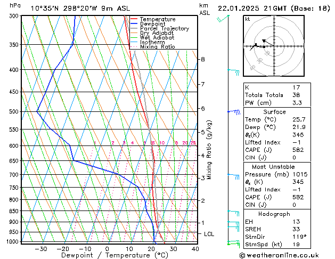Click the Dewpoint / Temperature (°C) axis title
Screen dimensions: 335x259
coord(115,255)
